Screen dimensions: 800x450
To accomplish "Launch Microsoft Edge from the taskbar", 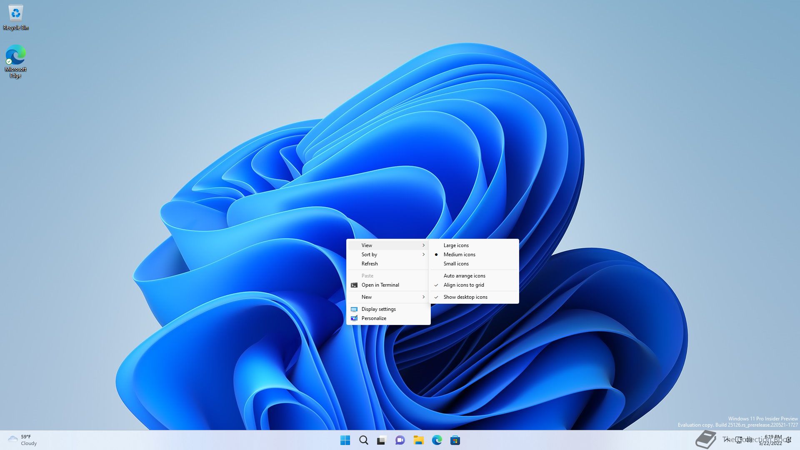I will (x=437, y=440).
